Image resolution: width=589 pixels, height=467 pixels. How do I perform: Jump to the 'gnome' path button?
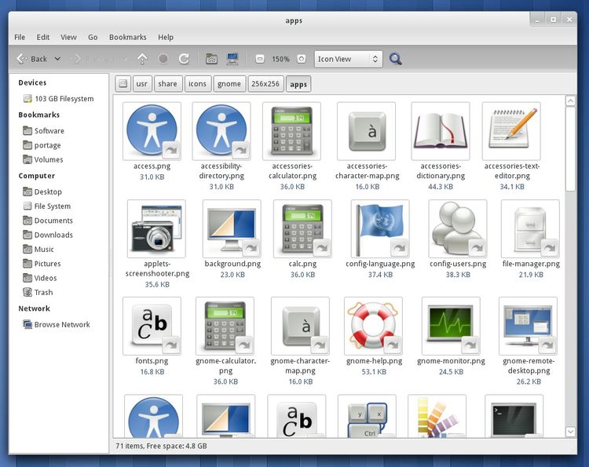(x=229, y=84)
